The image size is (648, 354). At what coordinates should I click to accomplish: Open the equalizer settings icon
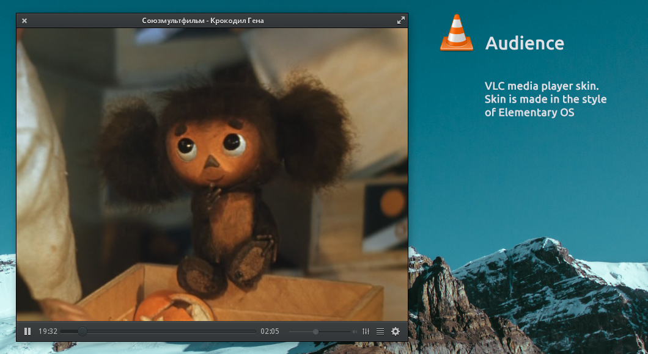pyautogui.click(x=366, y=331)
